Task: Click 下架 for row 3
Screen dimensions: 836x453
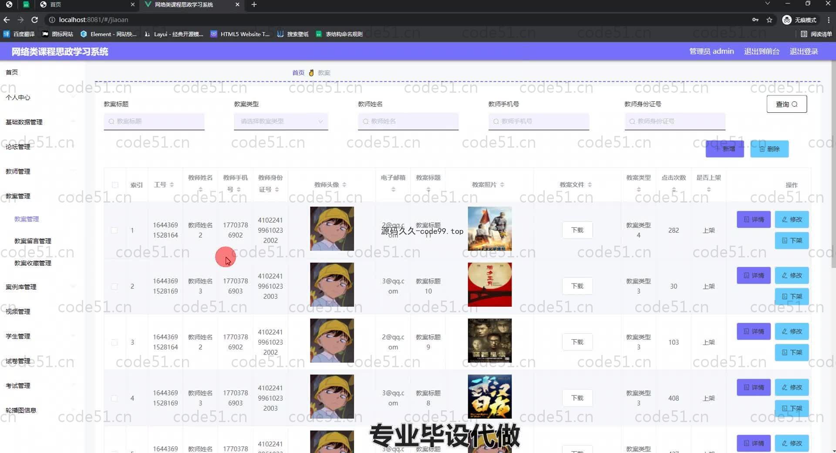Action: (792, 352)
